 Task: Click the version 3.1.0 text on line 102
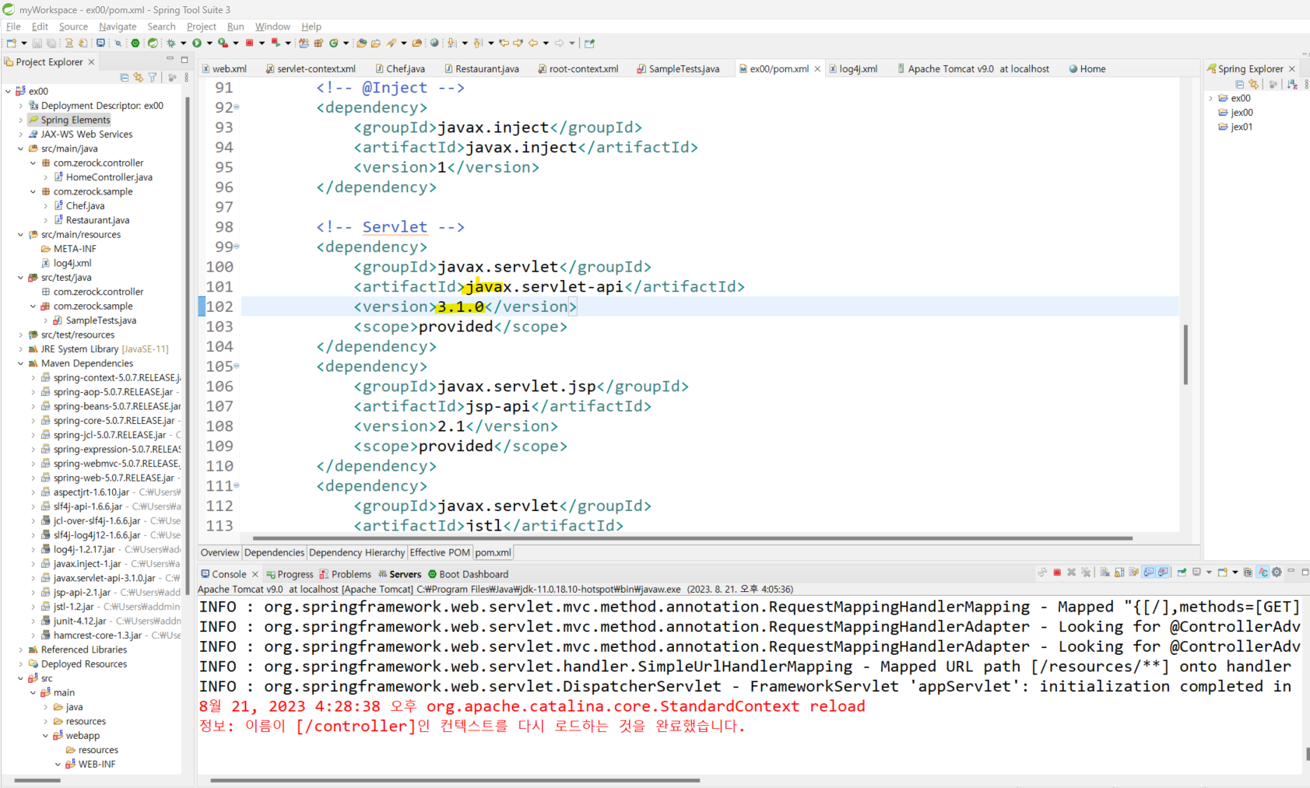point(461,306)
